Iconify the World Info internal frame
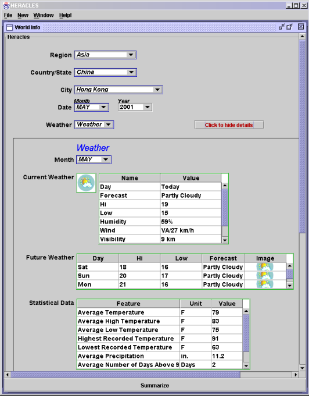The image size is (309, 398). coord(282,27)
